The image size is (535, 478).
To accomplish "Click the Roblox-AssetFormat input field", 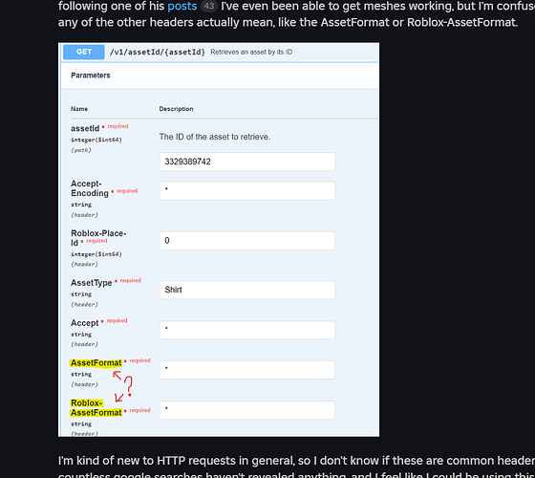I will point(247,410).
